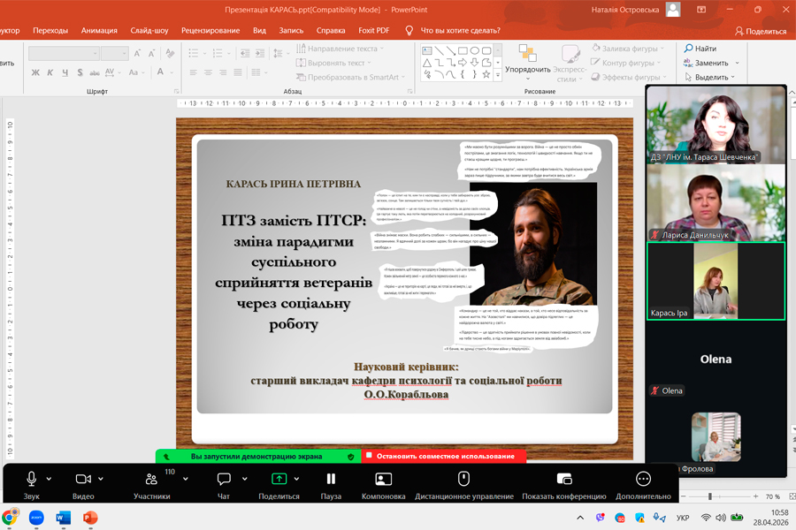Image resolution: width=796 pixels, height=530 pixels.
Task: Click the green Поделиться share icon
Action: click(x=279, y=480)
